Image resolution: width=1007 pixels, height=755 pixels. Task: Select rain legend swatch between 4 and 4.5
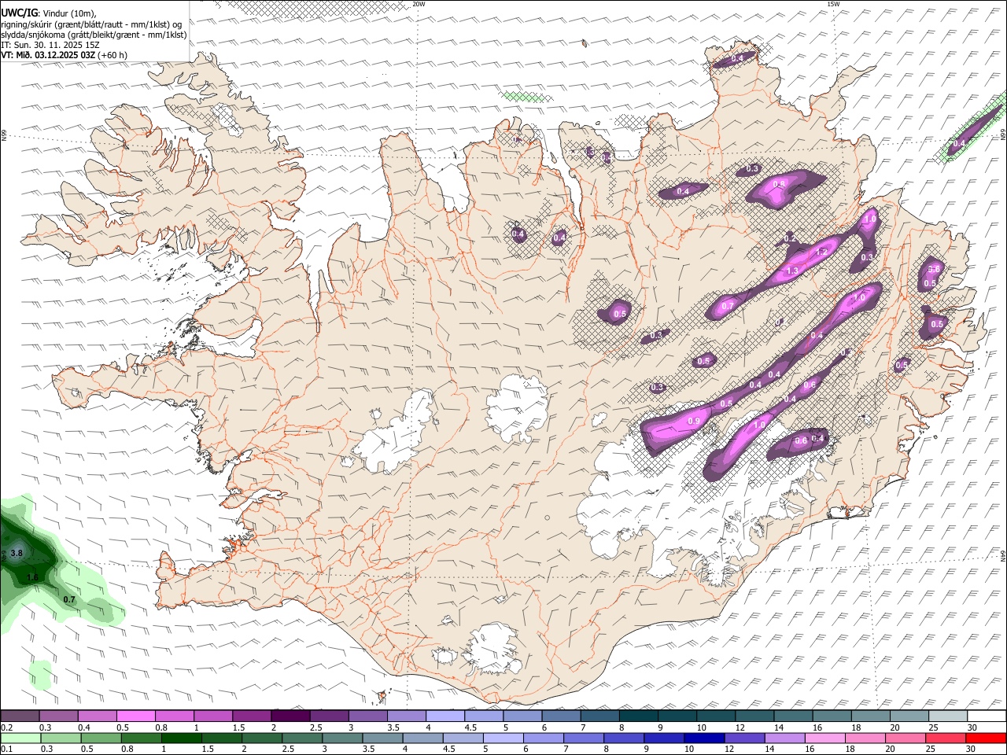coord(463,738)
